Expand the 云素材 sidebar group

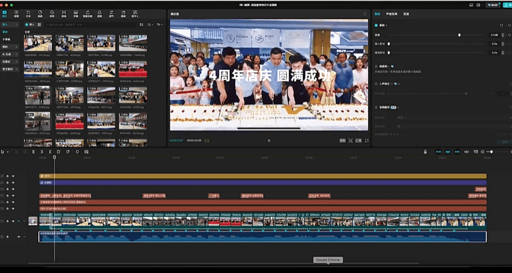[x=10, y=61]
